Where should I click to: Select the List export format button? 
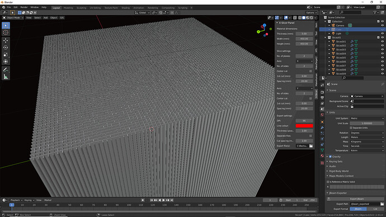[x=375, y=209]
